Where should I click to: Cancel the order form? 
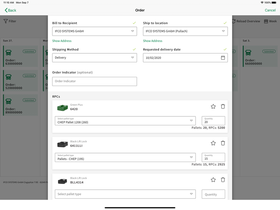(x=270, y=10)
